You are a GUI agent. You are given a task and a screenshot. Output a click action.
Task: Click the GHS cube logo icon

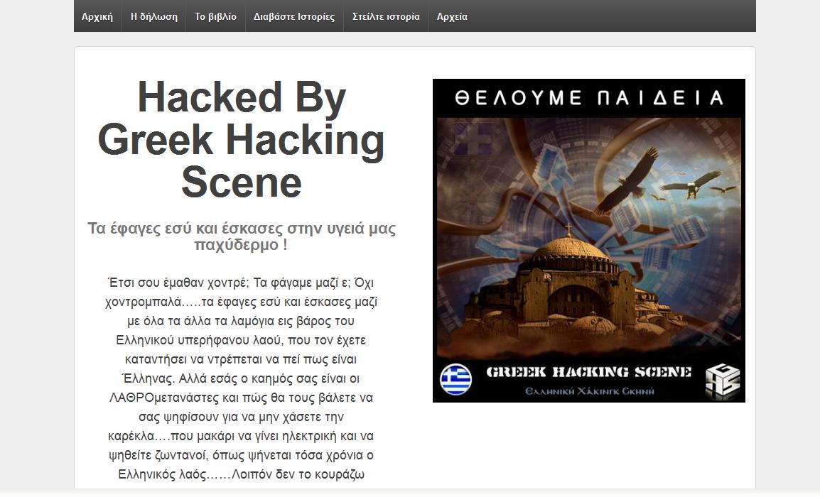tap(723, 382)
